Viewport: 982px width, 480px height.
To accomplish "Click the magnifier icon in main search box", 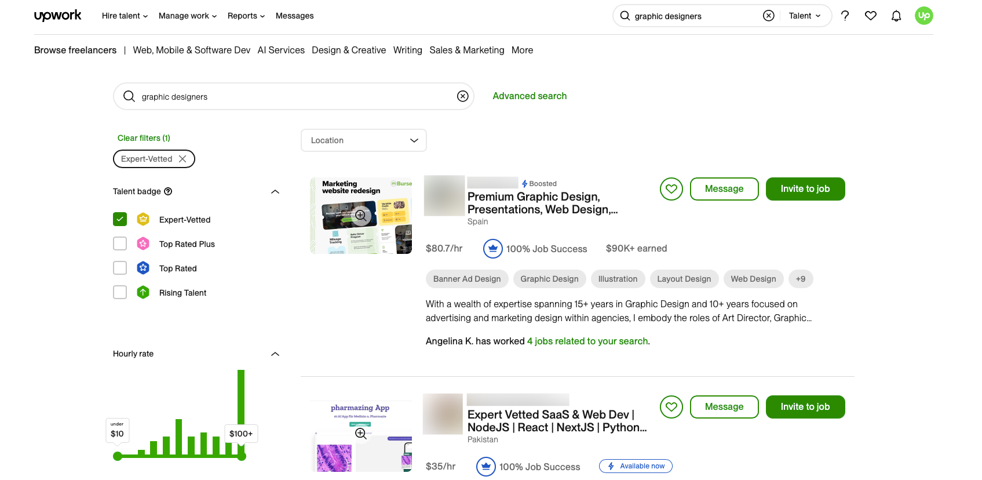I will point(129,96).
